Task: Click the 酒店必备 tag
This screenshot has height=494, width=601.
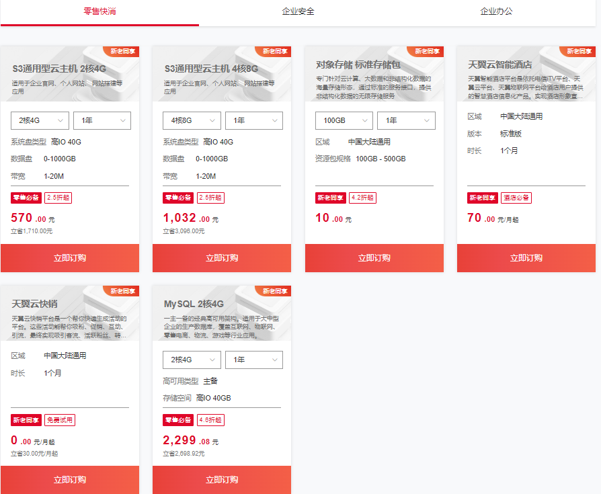Action: point(516,198)
